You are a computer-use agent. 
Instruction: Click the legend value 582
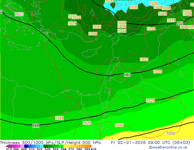click(79, 149)
